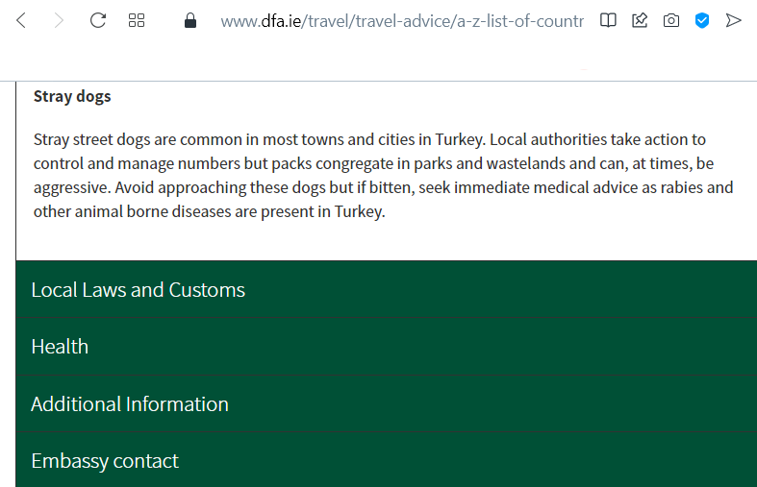The width and height of the screenshot is (757, 487).
Task: Click the forward navigation arrow
Action: tap(59, 21)
